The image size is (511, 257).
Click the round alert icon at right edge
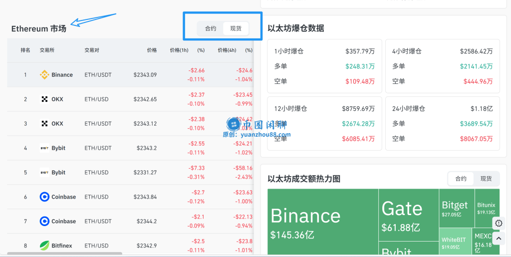point(499,223)
